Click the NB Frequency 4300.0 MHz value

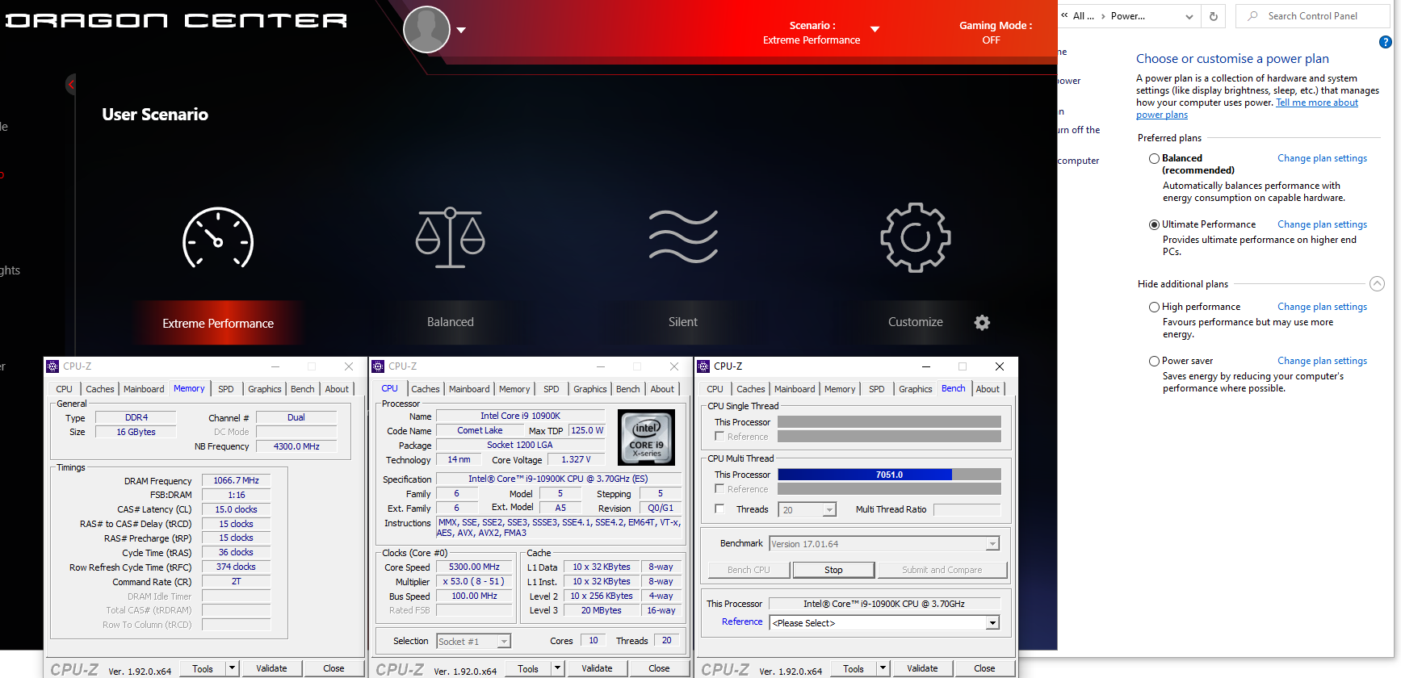click(296, 446)
